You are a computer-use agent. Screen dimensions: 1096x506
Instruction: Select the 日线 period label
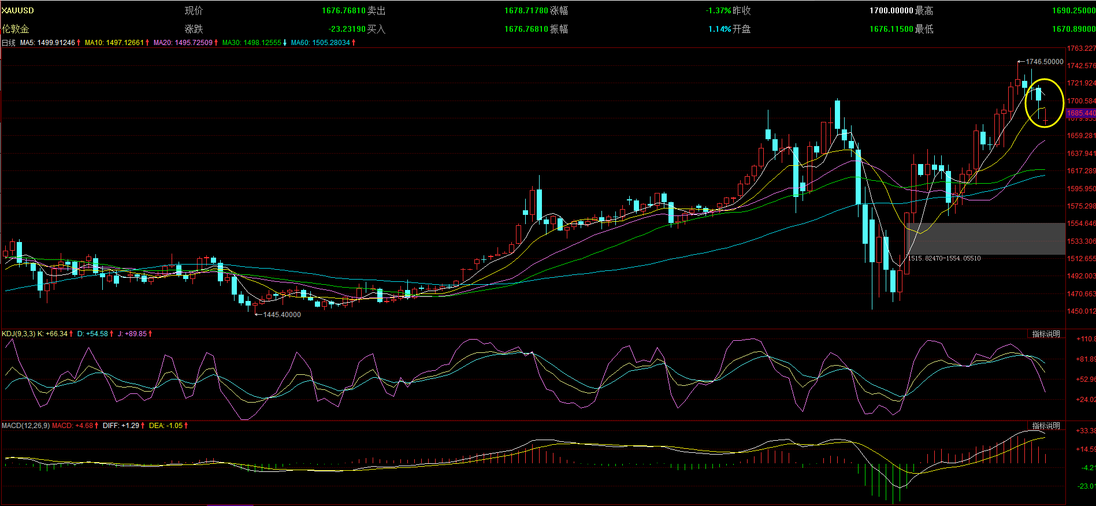(9, 43)
